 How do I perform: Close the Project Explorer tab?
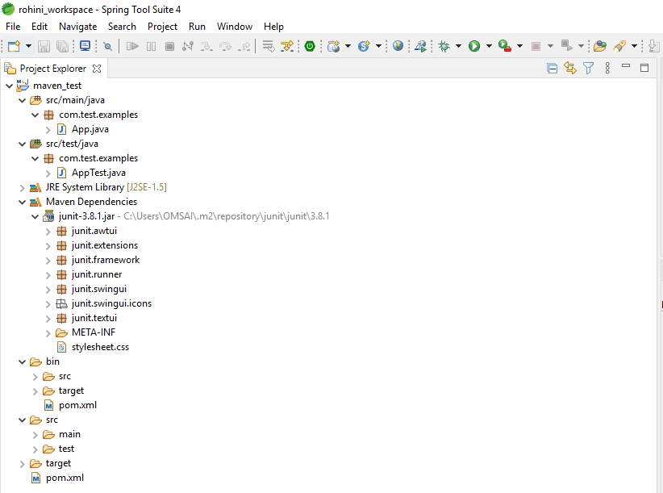coord(97,69)
